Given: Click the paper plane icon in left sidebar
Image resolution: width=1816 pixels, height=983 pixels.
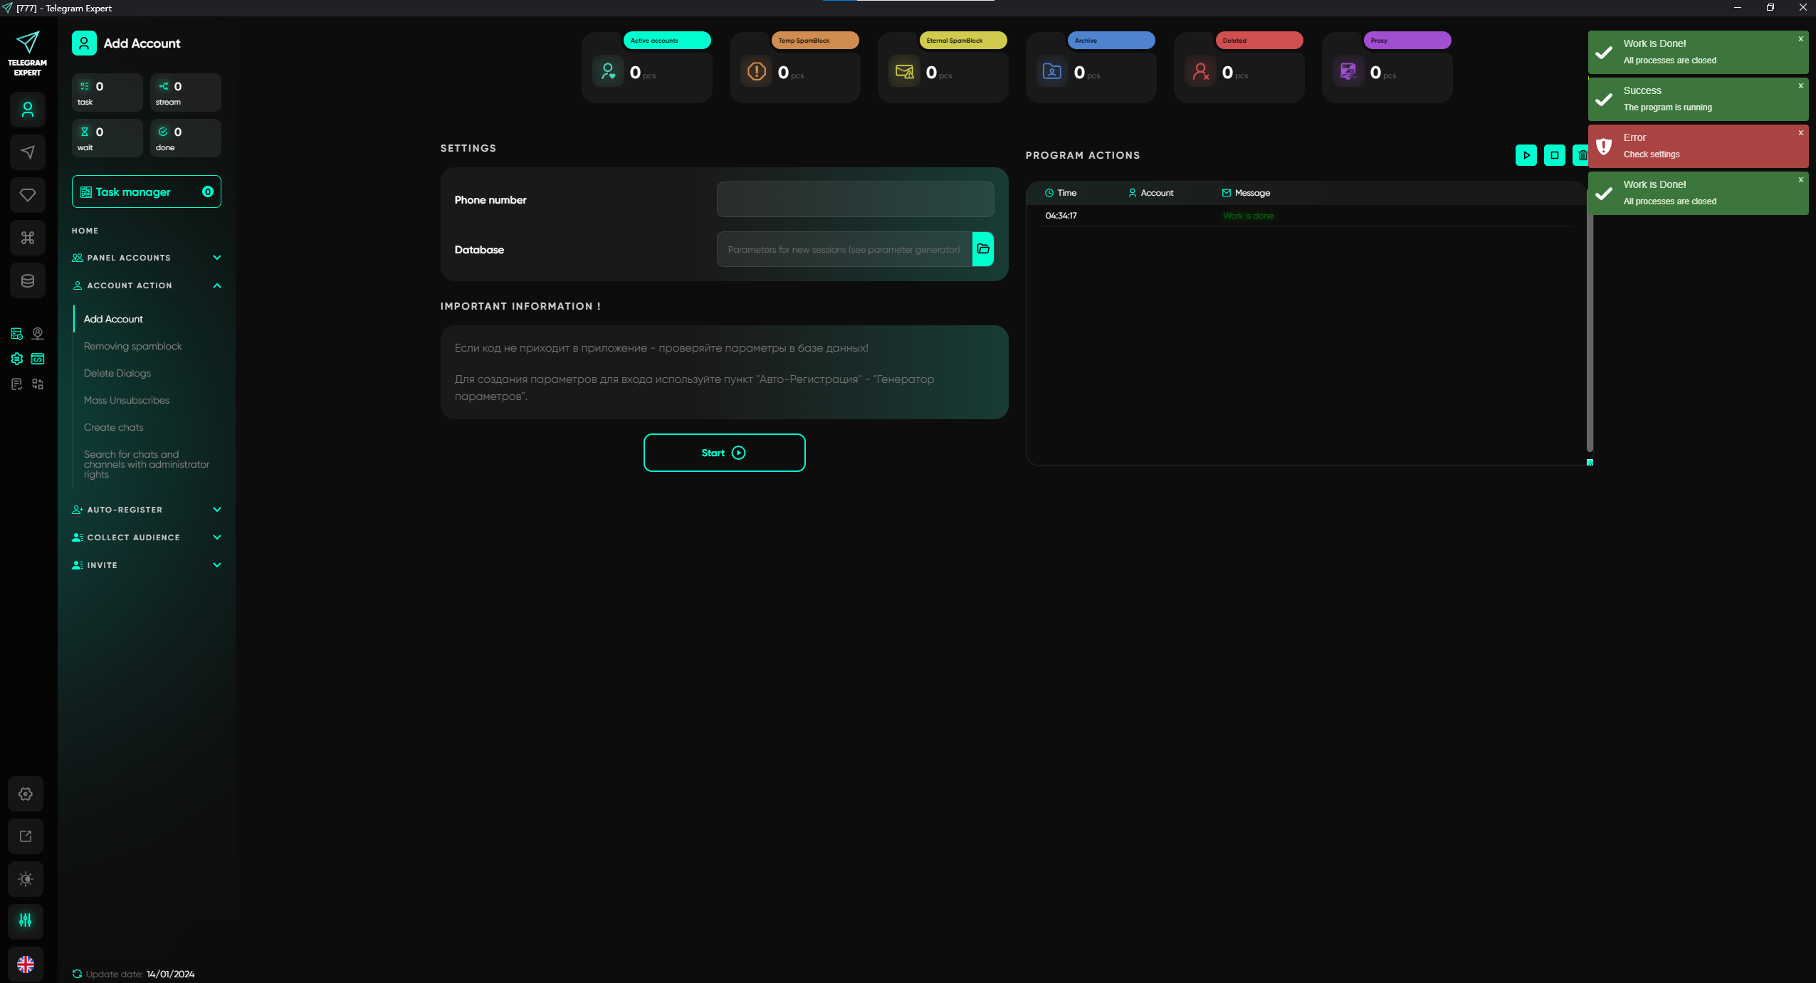Looking at the screenshot, I should tap(28, 152).
